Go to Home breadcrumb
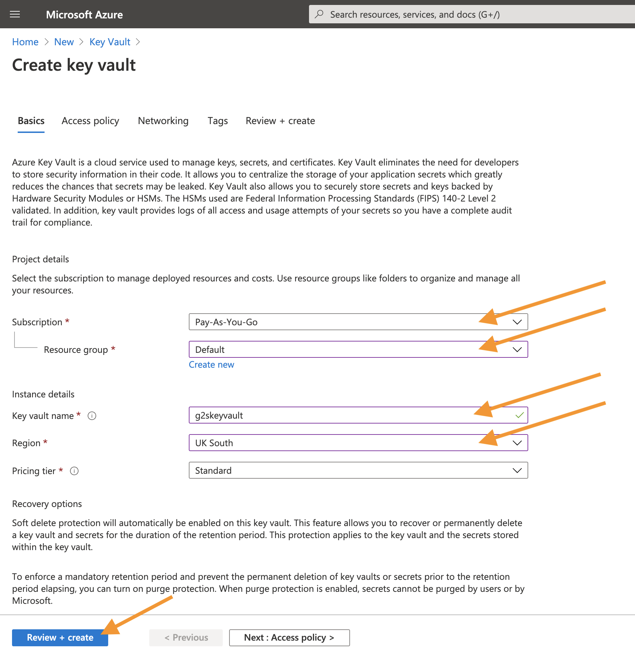Image resolution: width=635 pixels, height=659 pixels. pos(25,42)
